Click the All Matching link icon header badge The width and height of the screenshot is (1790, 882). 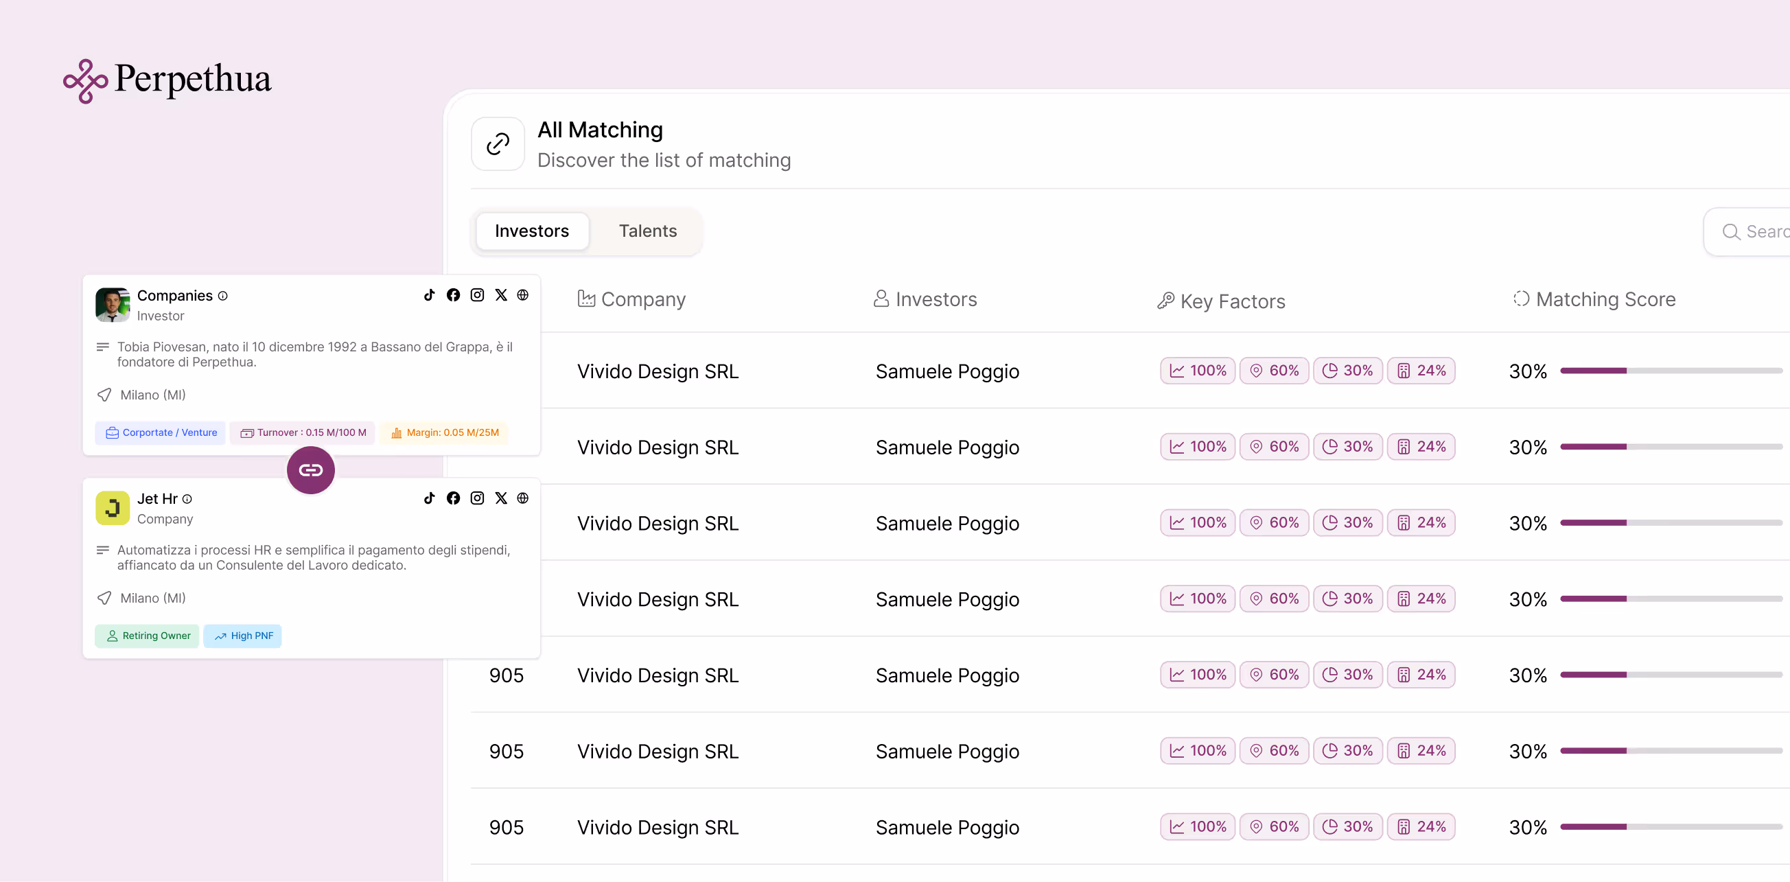pyautogui.click(x=497, y=144)
